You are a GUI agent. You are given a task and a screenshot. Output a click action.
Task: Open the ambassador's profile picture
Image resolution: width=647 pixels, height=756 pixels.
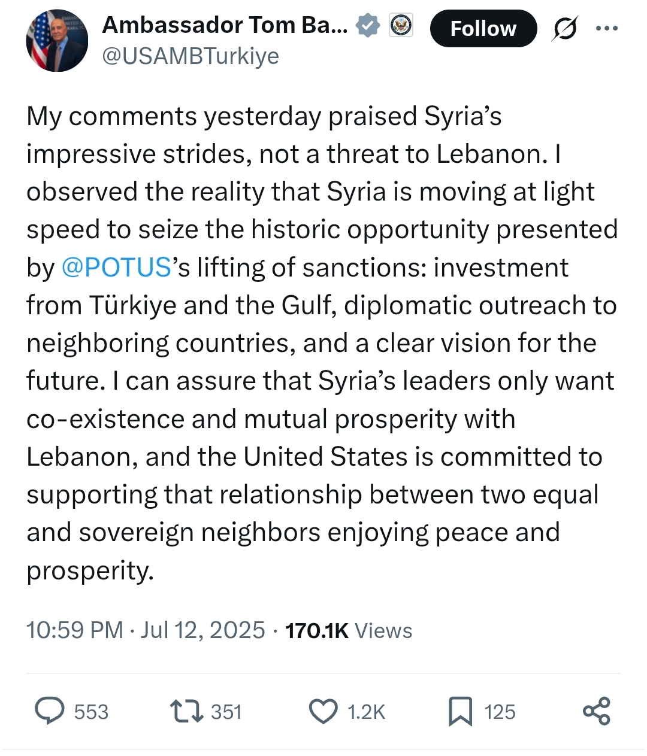pos(57,41)
